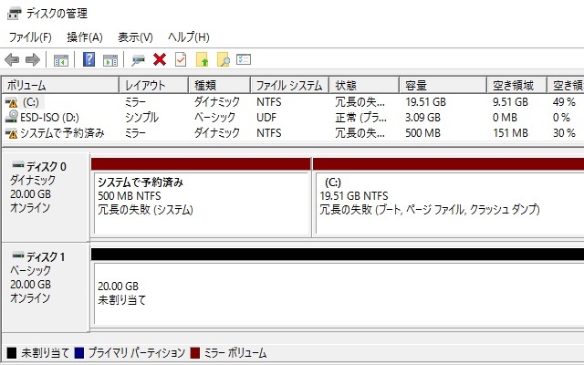584x365 pixels.
Task: Click the 9.51 GB free space cell
Action: tap(510, 102)
